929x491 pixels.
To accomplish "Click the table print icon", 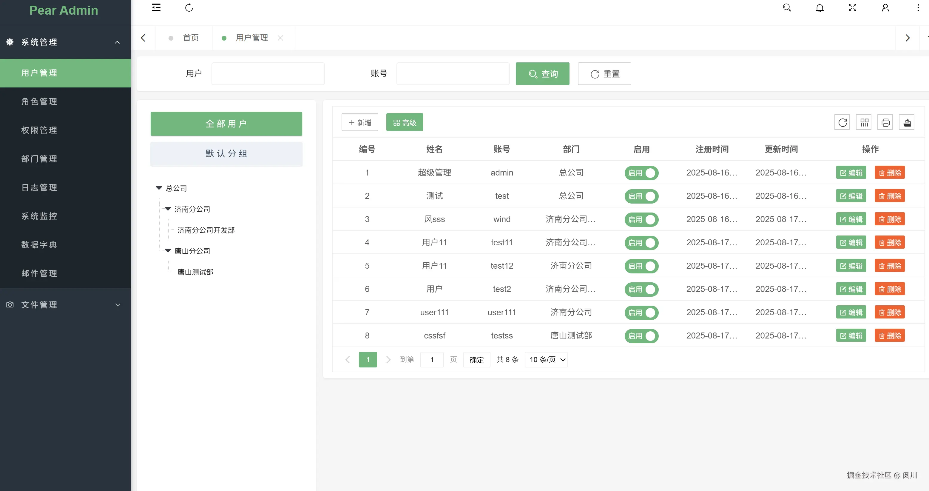I will point(885,123).
